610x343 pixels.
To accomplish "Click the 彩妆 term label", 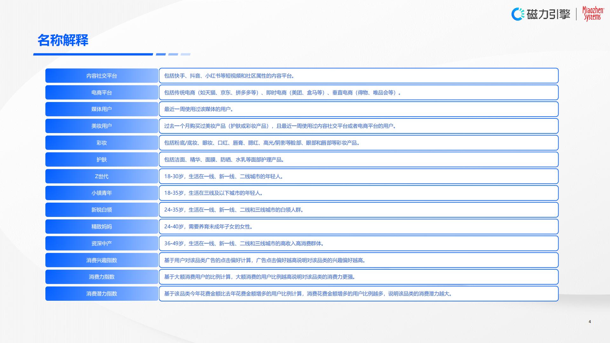I will (102, 143).
